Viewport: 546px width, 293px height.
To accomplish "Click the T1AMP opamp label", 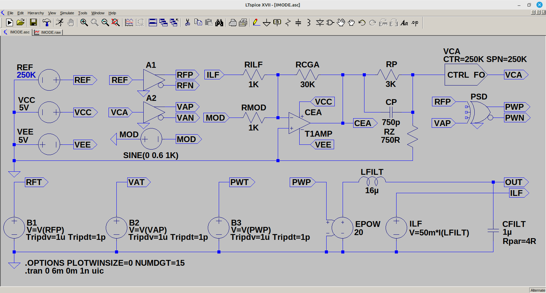I will (318, 134).
